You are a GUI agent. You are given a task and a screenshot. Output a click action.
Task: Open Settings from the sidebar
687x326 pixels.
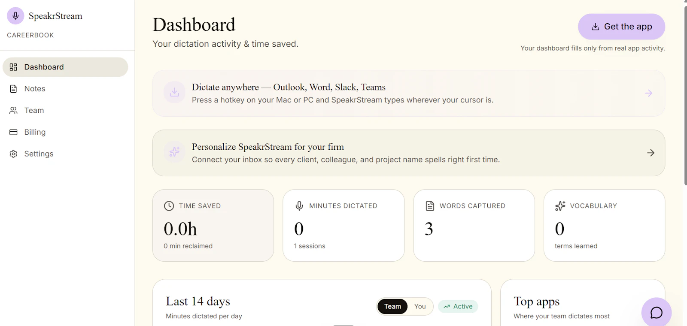pyautogui.click(x=65, y=154)
